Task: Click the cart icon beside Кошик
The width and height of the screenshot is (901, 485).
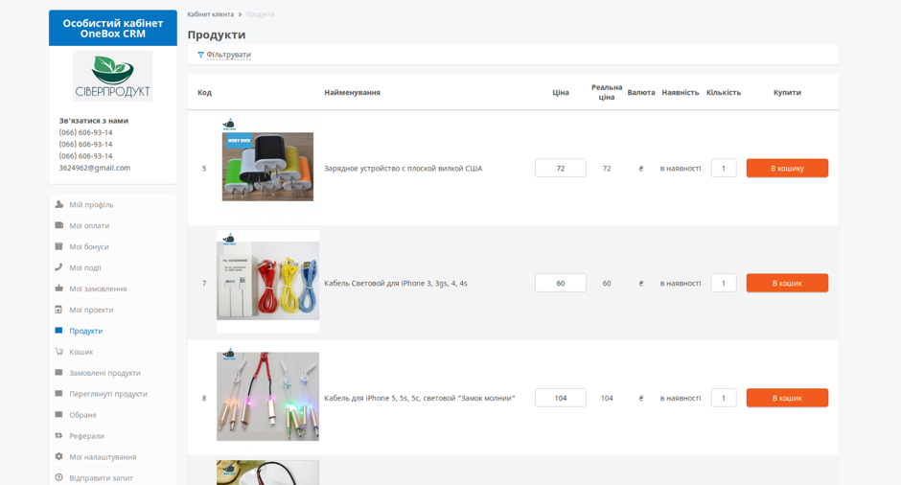Action: (x=58, y=351)
